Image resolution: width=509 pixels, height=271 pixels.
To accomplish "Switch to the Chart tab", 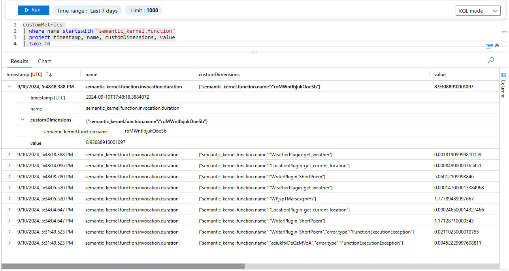I will coord(44,61).
